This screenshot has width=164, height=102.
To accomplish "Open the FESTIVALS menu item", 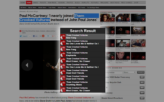I will click(x=95, y=3).
